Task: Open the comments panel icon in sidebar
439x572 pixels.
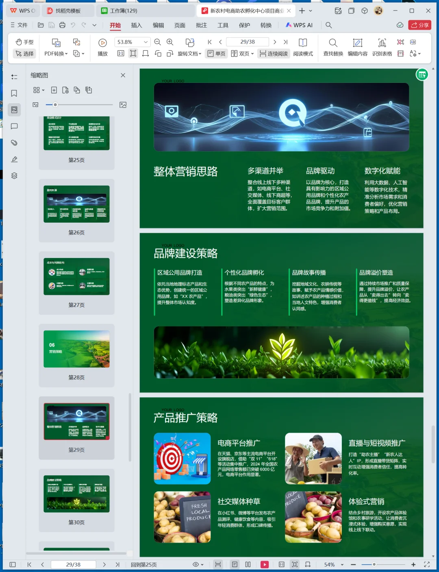Action: (x=14, y=126)
